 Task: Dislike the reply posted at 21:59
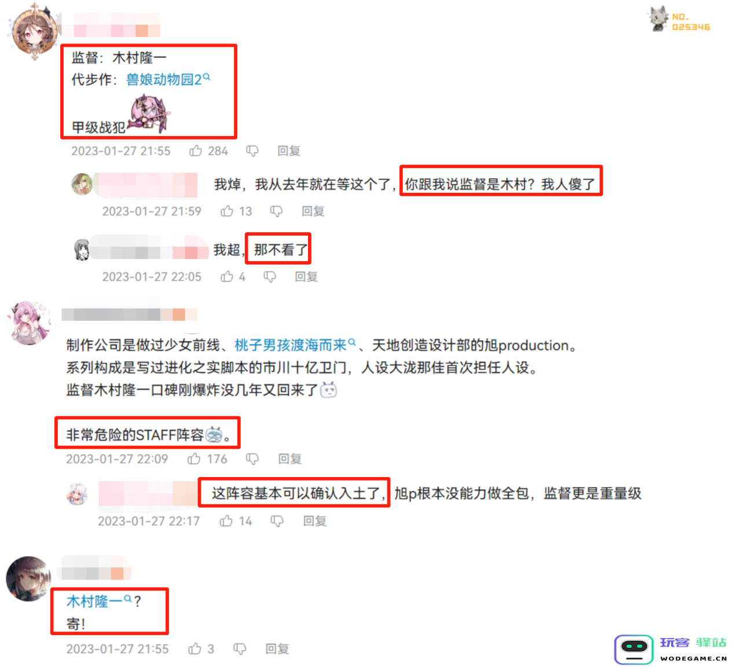pos(276,211)
